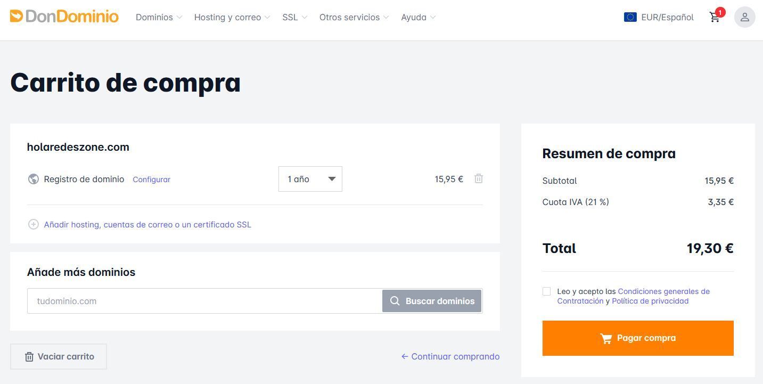763x384 pixels.
Task: Accept the Condiciones generales checkbox
Action: [546, 291]
